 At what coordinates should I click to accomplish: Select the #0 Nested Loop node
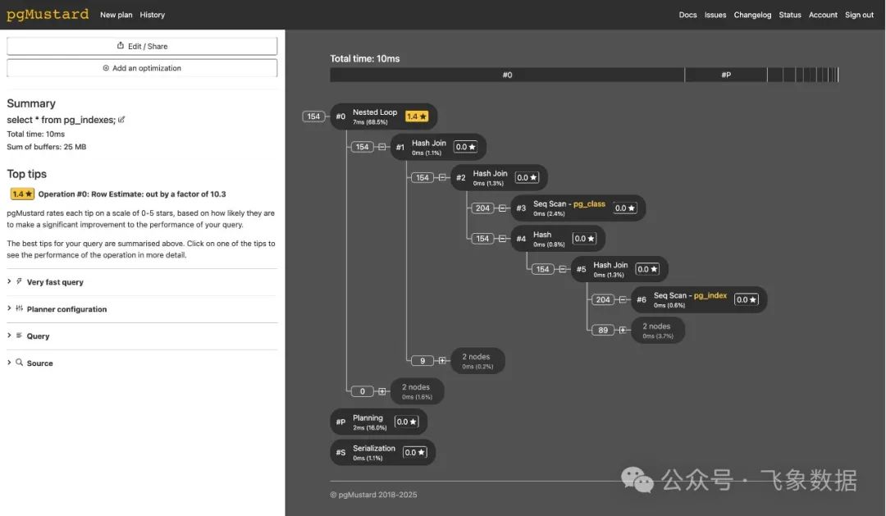click(384, 116)
